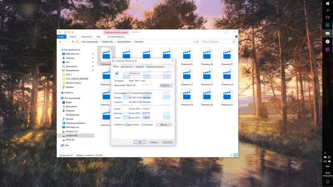Open the 'Вид' ribbon tab
Viewport: 333px width, 187px height.
pos(99,37)
